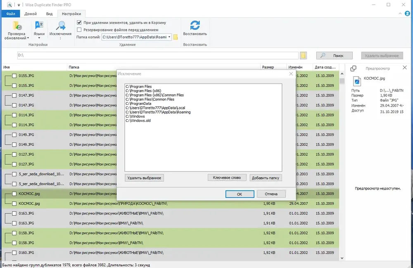
Task: Click the results list vertical scrollbar
Action: point(342,166)
